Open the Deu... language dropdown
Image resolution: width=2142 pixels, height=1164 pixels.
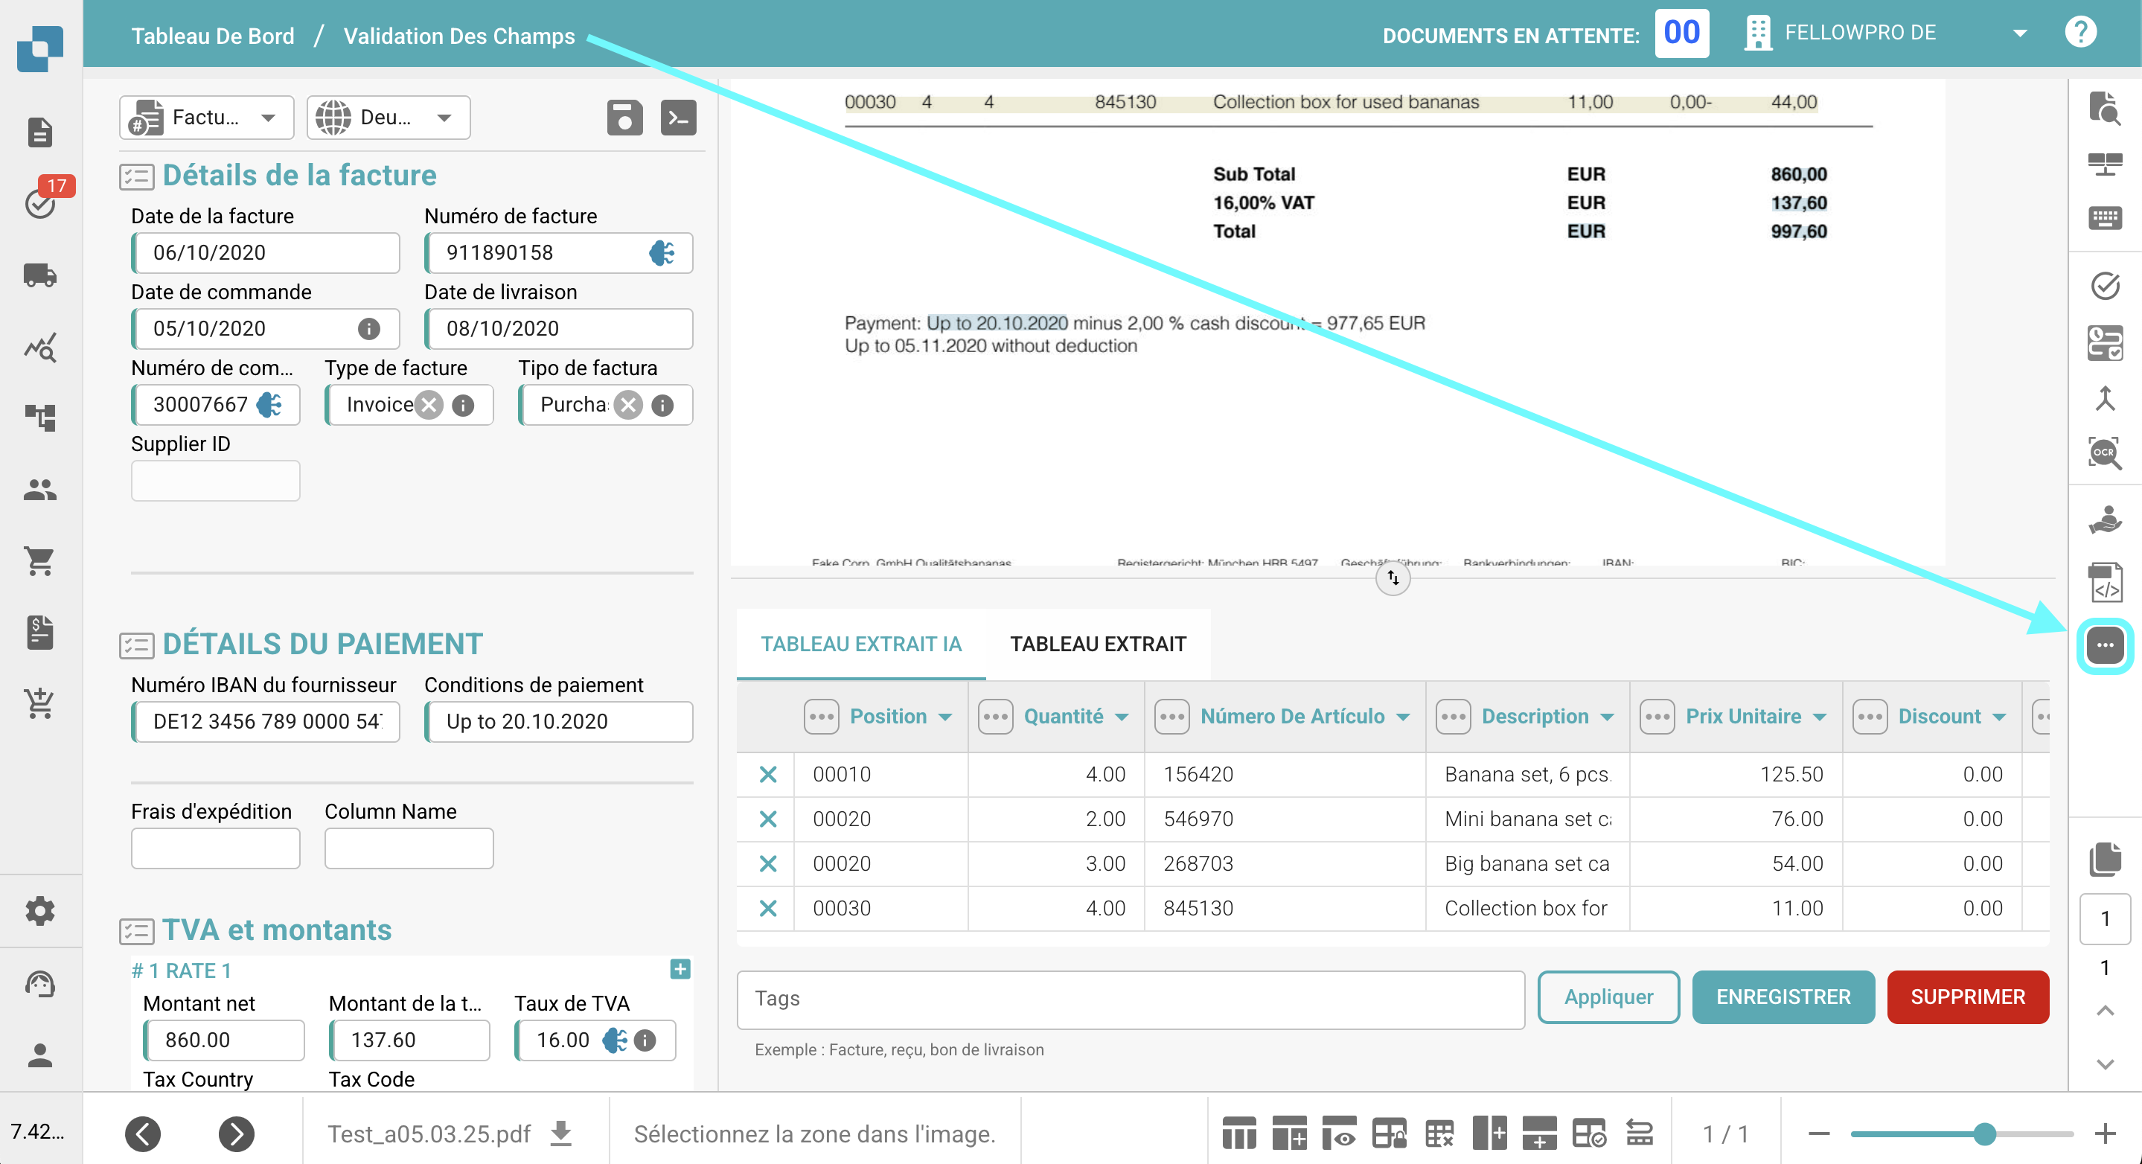tap(444, 118)
